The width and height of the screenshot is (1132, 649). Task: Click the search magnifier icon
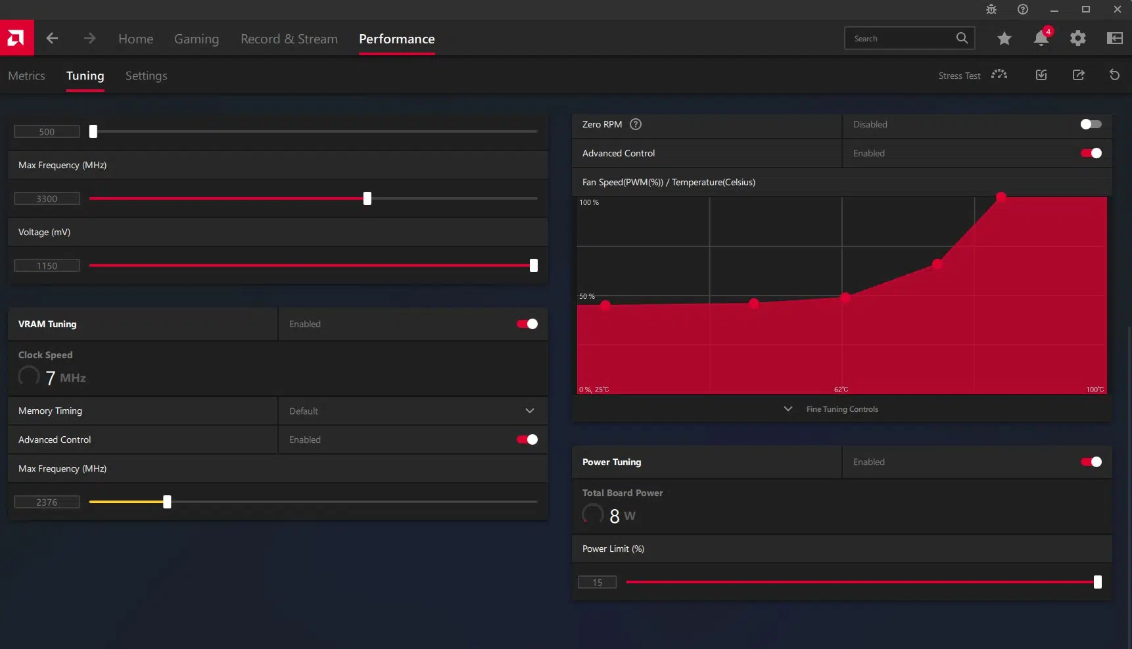pyautogui.click(x=962, y=38)
